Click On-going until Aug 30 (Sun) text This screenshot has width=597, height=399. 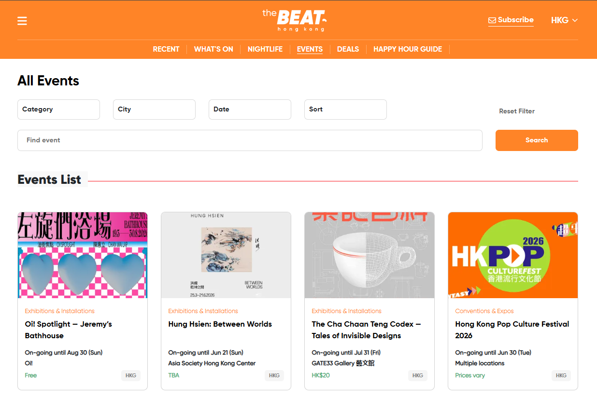point(64,353)
